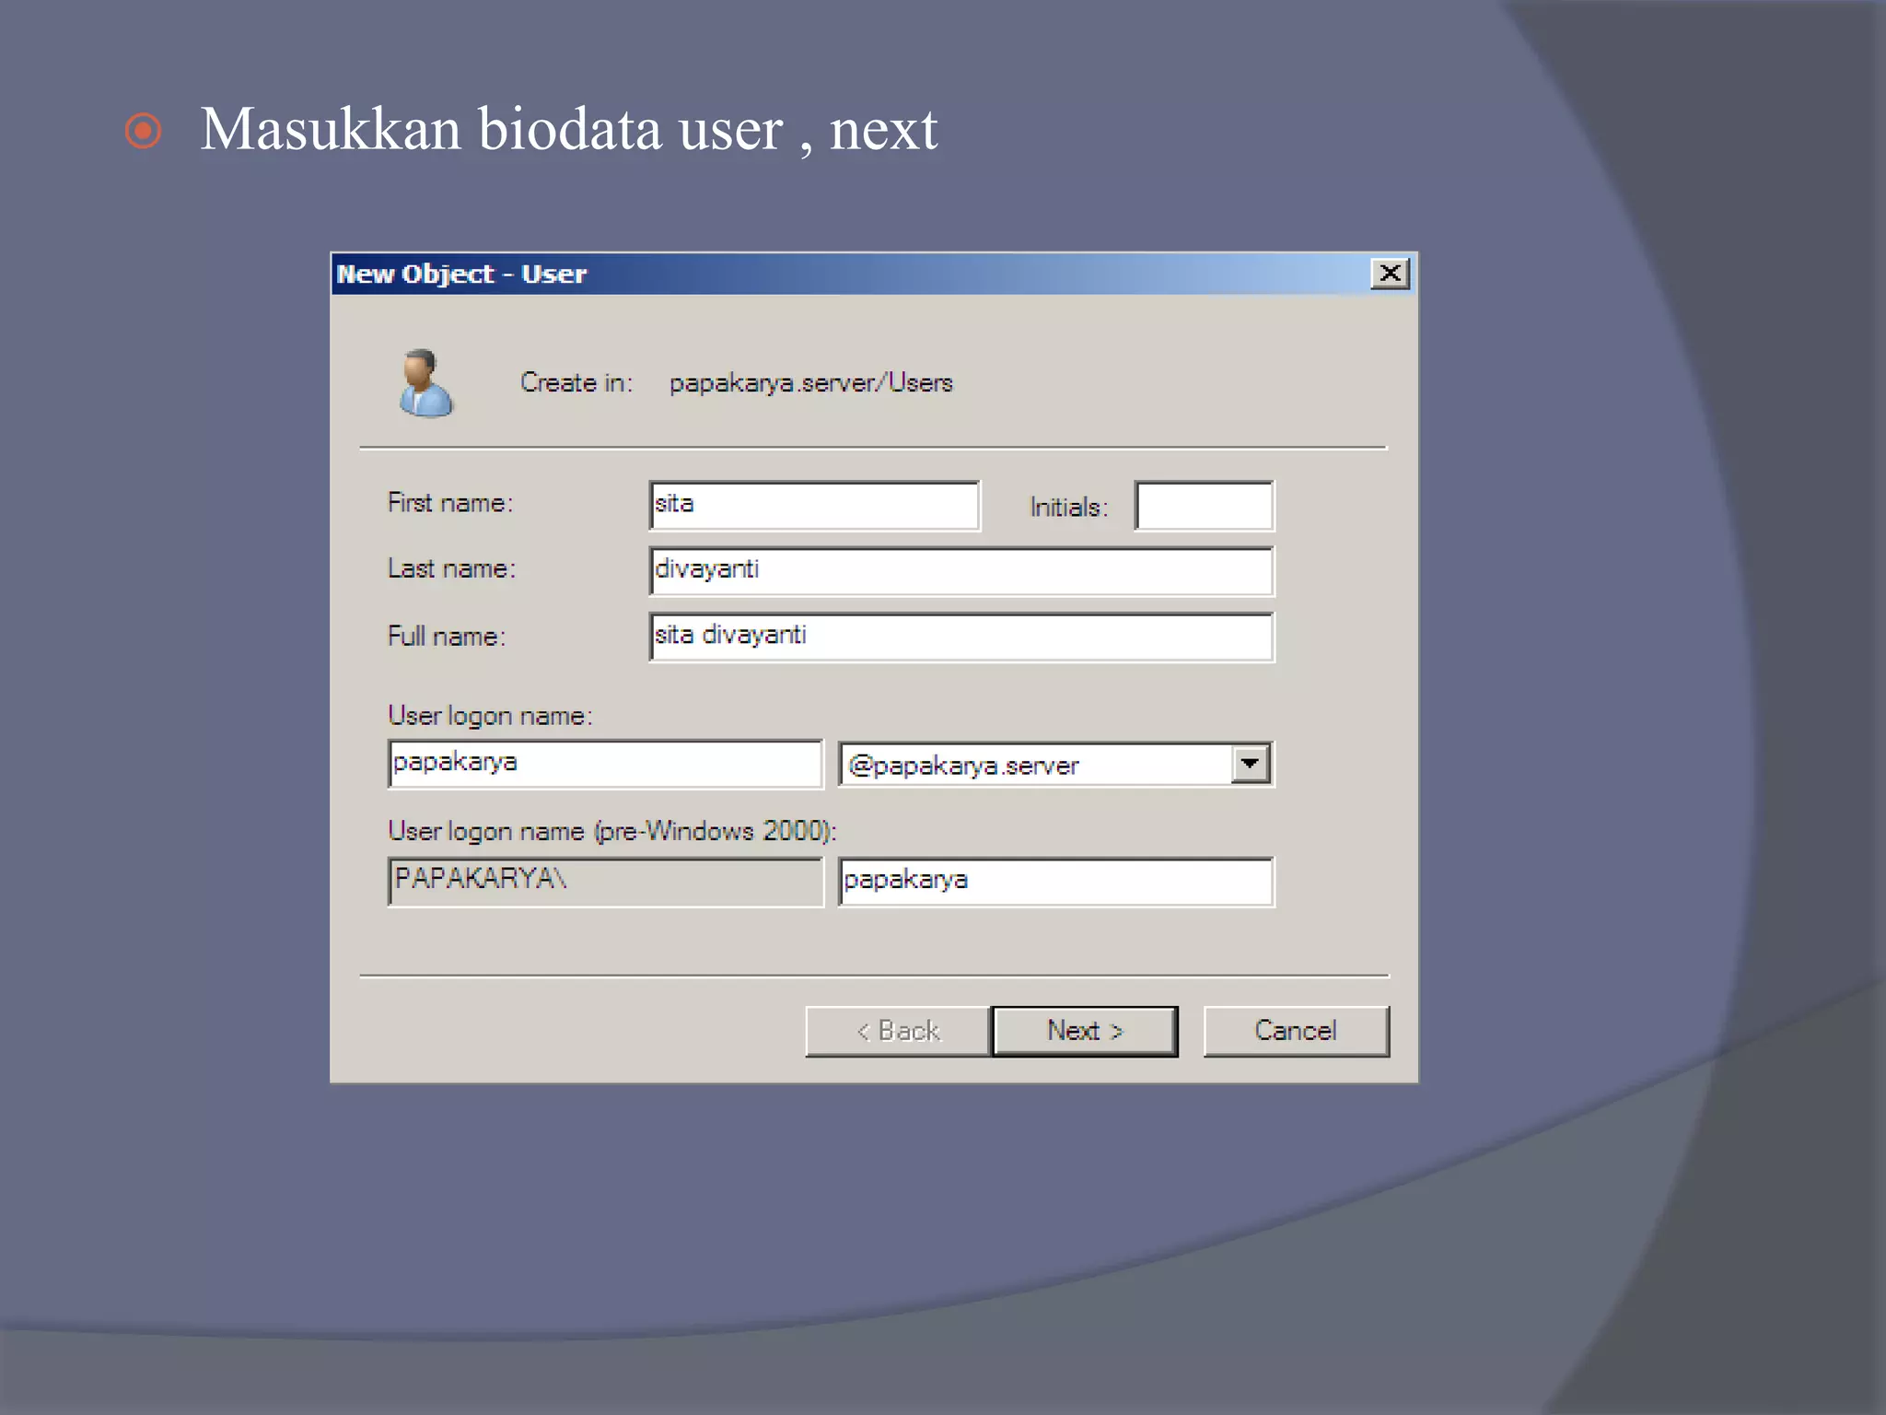
Task: Click the Cancel button
Action: pos(1296,1031)
